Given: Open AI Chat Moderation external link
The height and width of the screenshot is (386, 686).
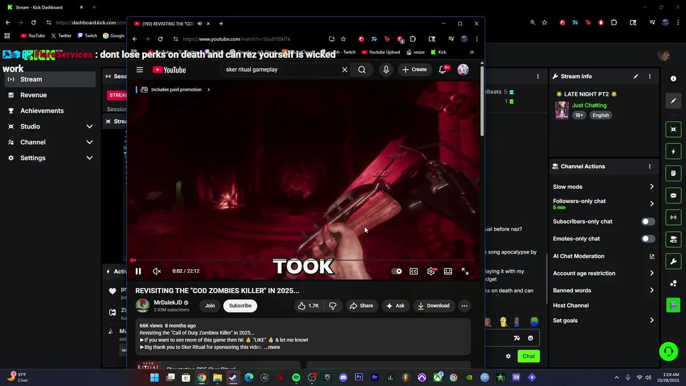Looking at the screenshot, I should point(652,256).
